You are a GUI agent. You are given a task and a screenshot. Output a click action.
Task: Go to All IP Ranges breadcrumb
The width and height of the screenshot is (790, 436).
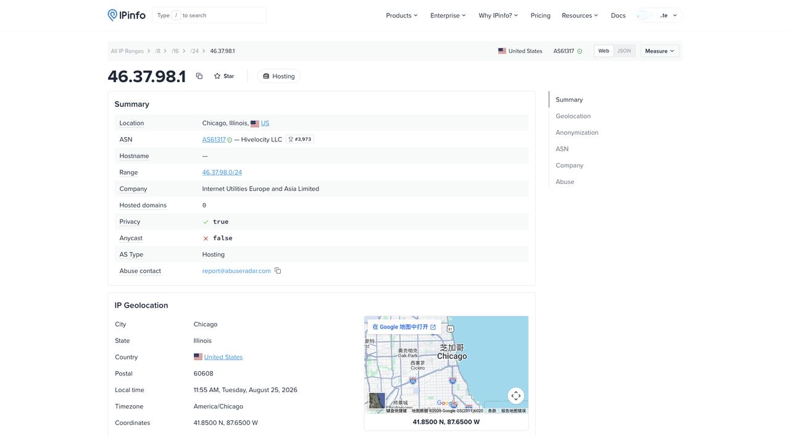pos(127,51)
